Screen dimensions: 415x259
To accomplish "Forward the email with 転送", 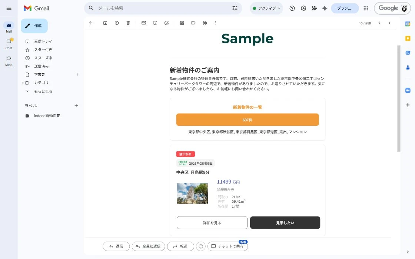I will (180, 246).
